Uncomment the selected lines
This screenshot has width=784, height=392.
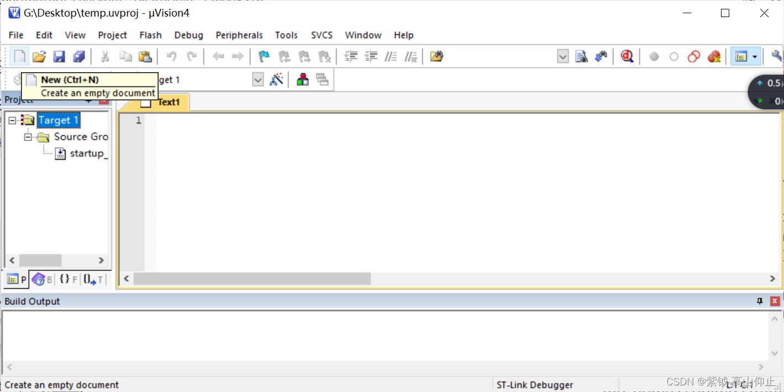[411, 56]
